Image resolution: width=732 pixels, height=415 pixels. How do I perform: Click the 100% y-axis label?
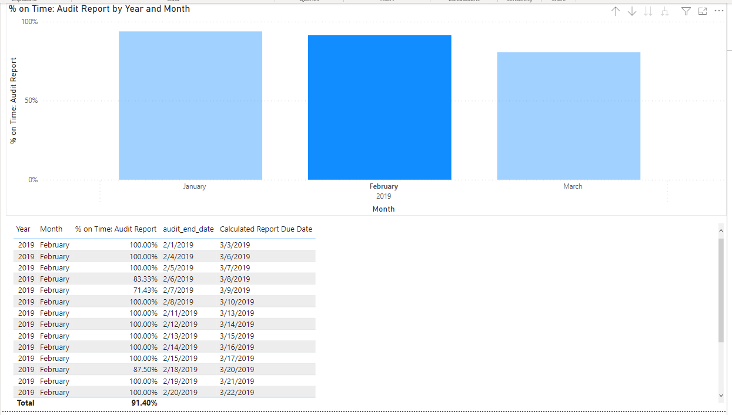[29, 22]
